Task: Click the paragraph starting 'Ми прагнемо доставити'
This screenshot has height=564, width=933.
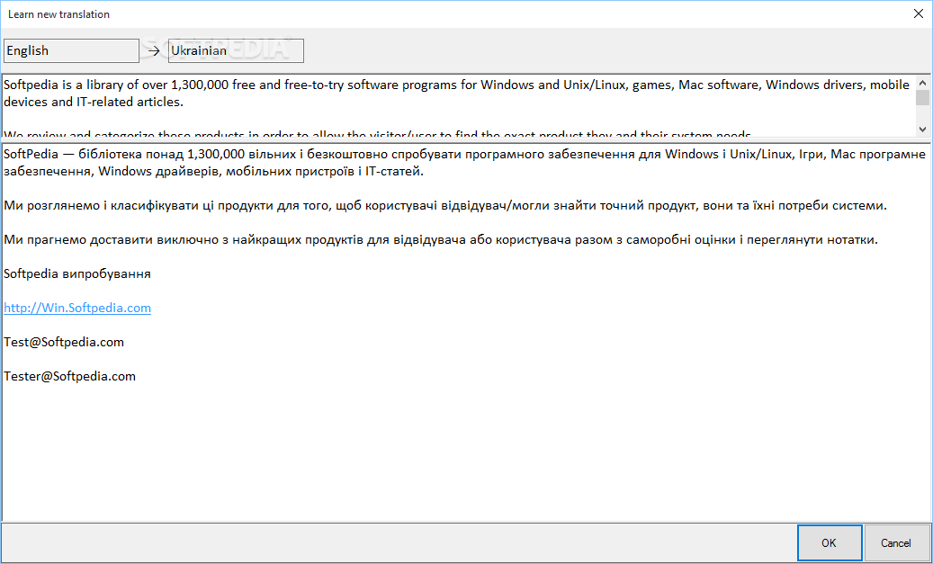Action: pyautogui.click(x=441, y=240)
